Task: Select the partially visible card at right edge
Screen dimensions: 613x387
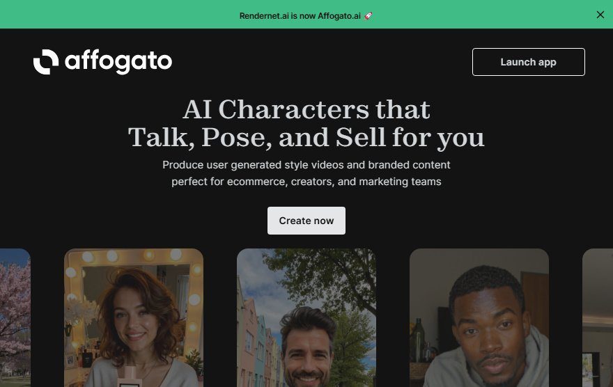Action: tap(598, 317)
